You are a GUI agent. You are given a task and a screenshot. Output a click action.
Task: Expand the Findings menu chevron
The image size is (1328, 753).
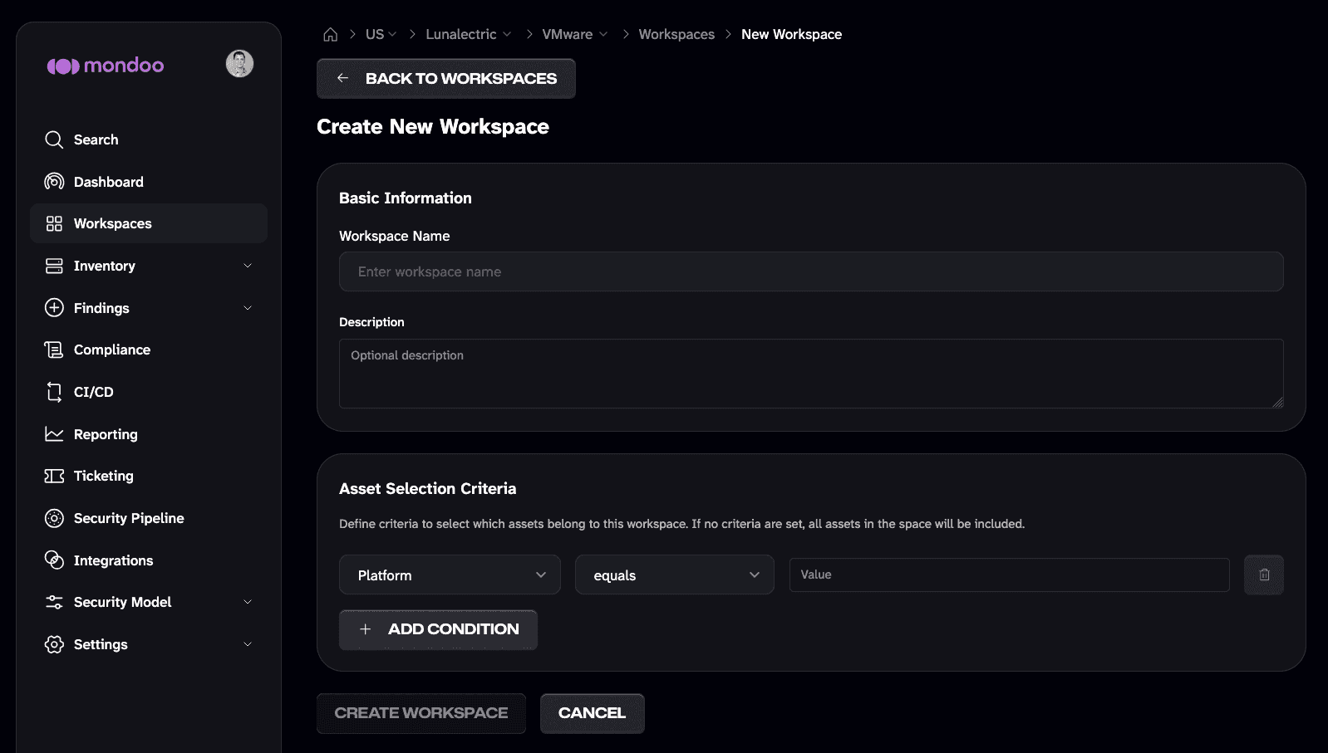coord(248,308)
